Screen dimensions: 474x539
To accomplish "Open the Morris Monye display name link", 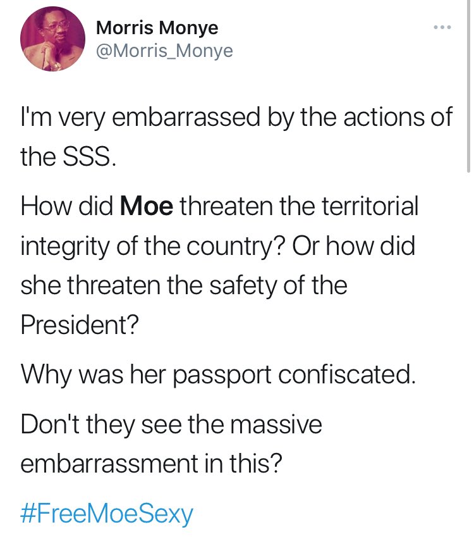I will [x=157, y=27].
